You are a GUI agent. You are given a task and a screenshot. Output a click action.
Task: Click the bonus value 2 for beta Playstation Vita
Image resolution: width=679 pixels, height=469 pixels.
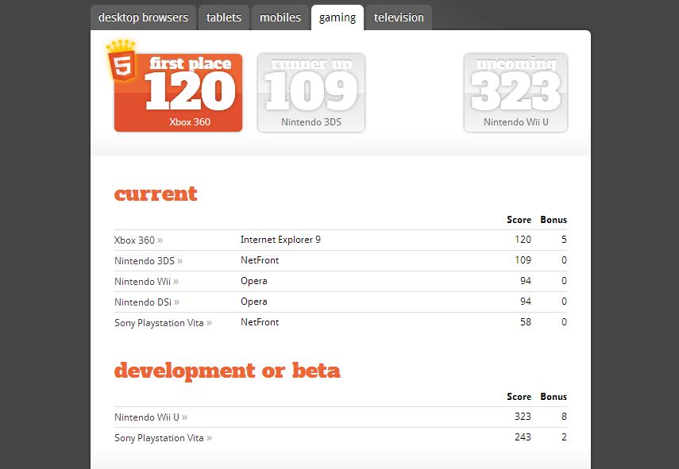564,437
